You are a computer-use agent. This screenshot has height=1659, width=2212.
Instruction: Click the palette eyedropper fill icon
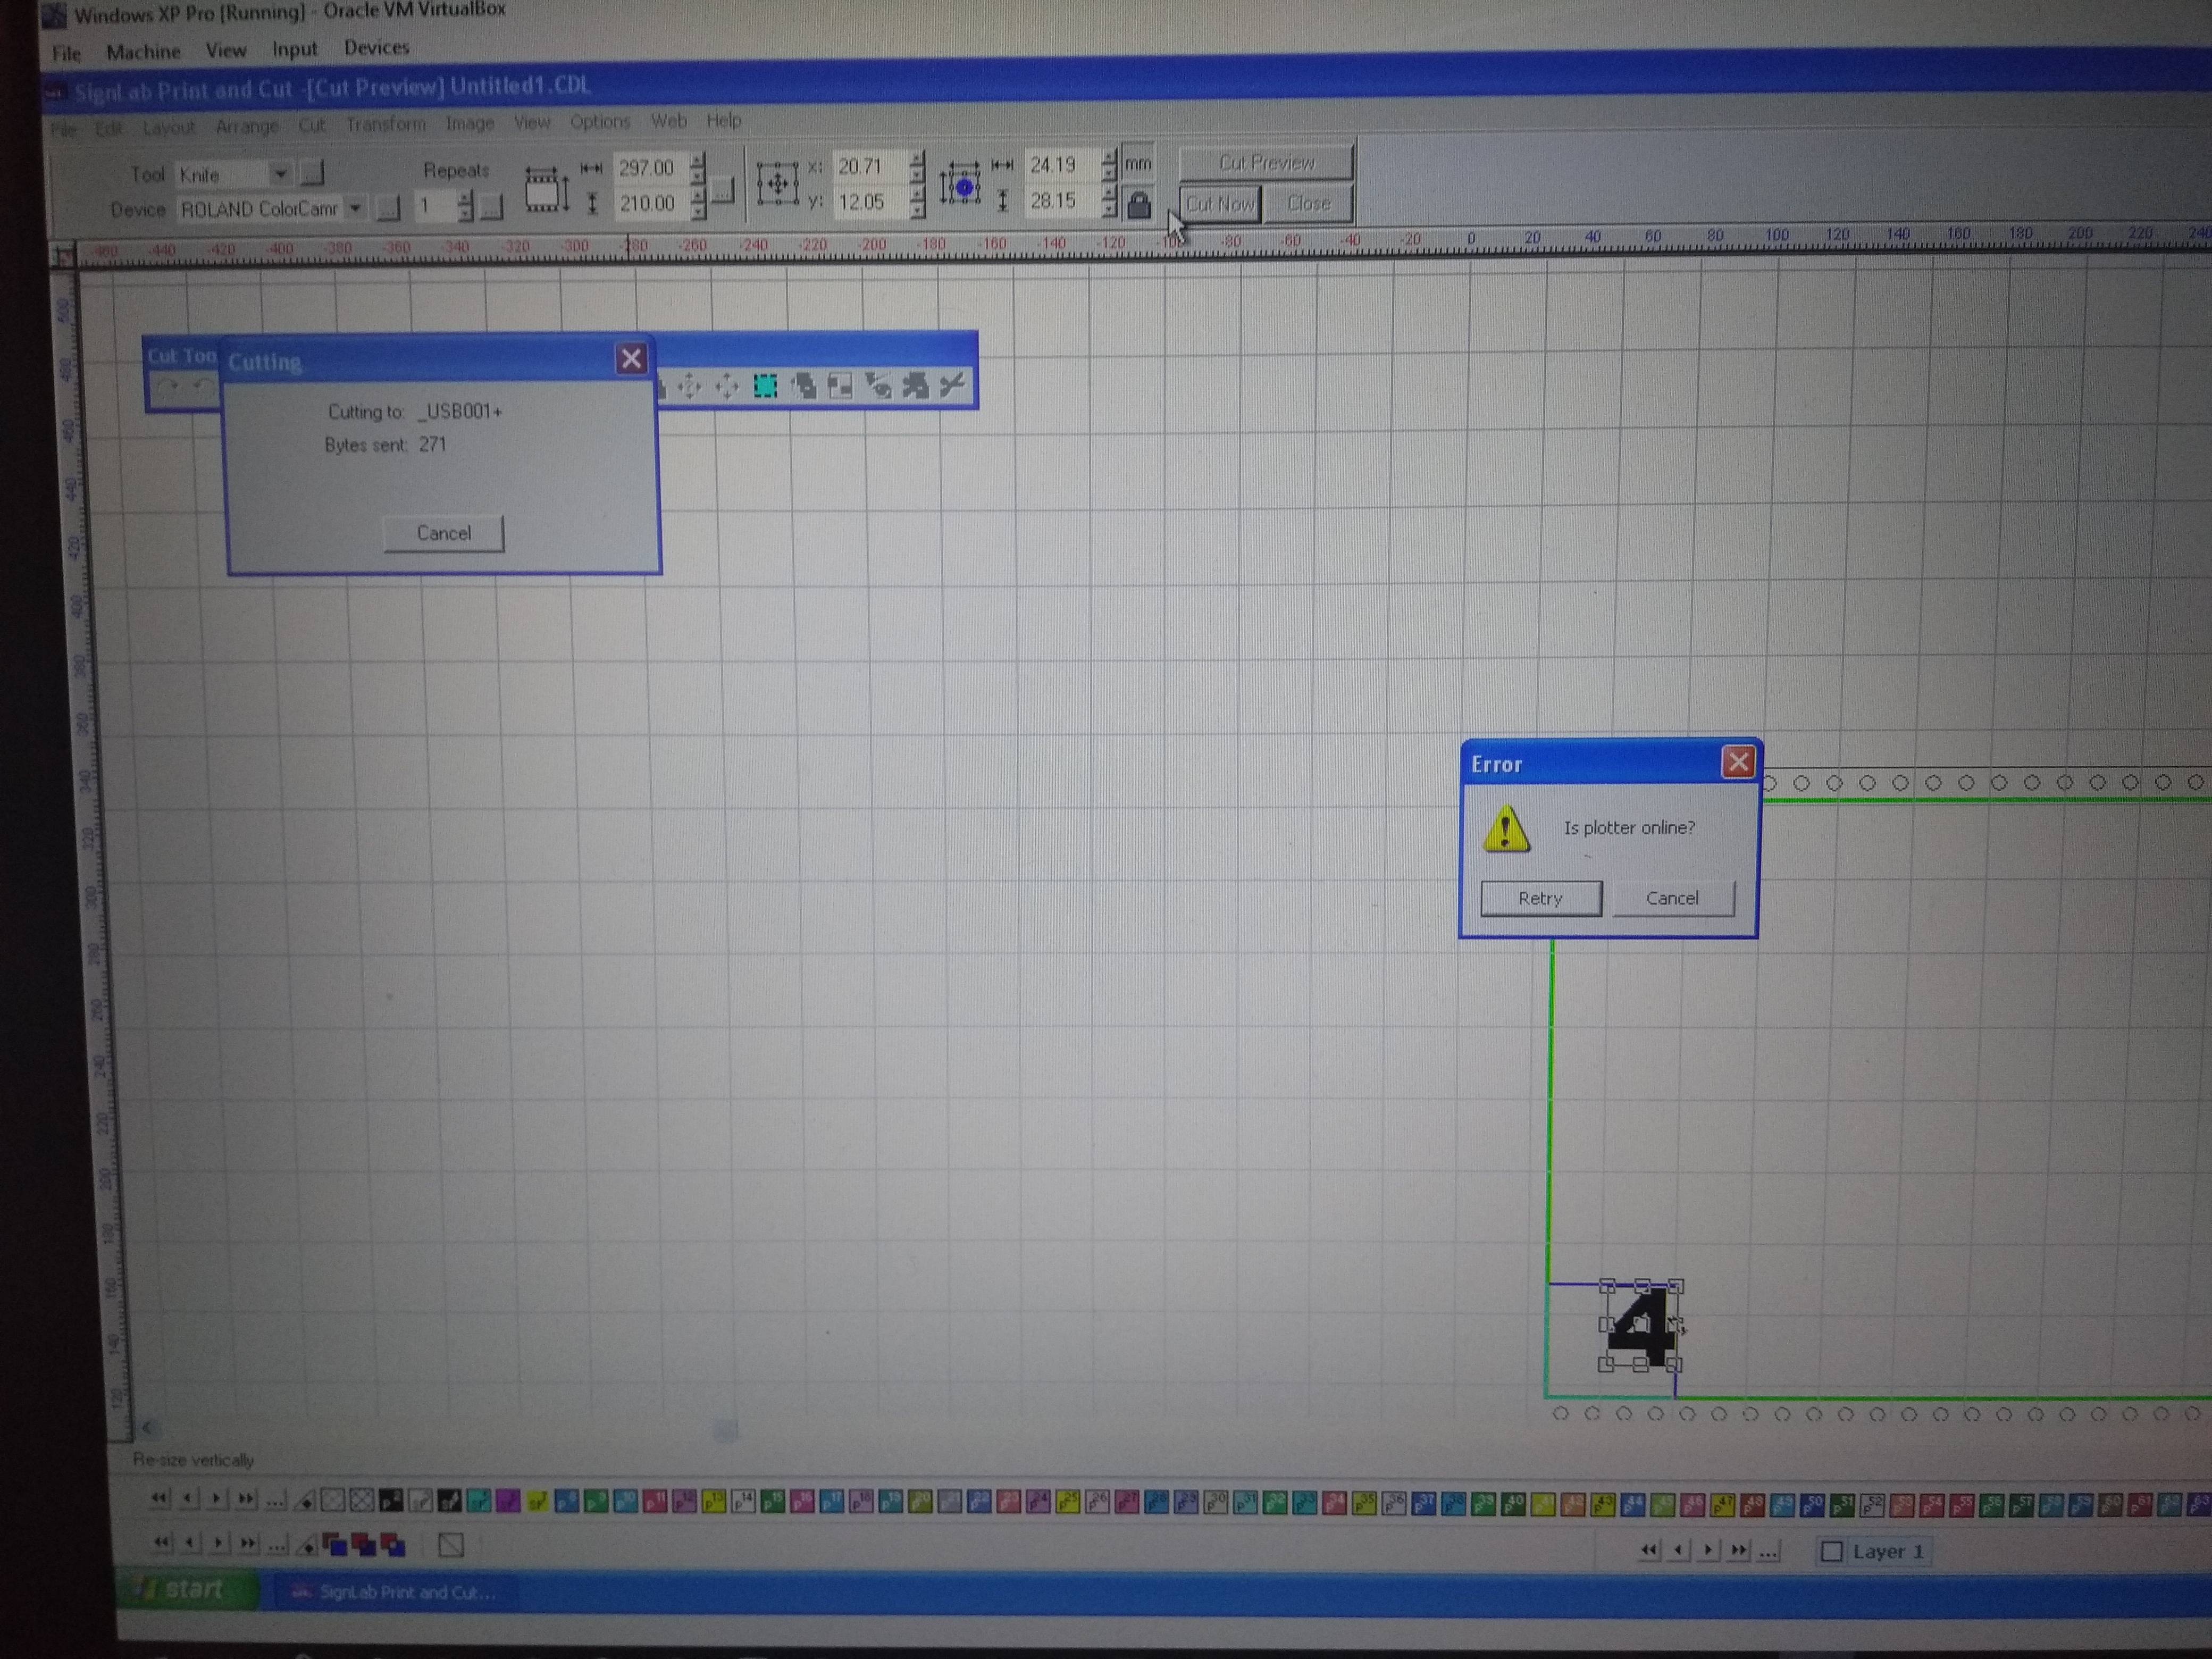(x=306, y=1500)
